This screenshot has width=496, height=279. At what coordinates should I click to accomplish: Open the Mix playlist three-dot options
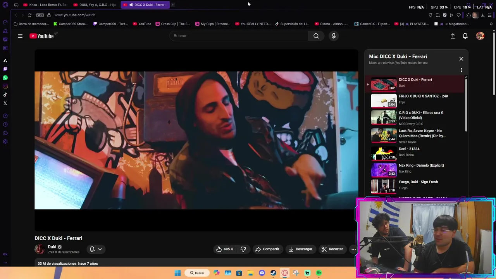click(x=461, y=70)
